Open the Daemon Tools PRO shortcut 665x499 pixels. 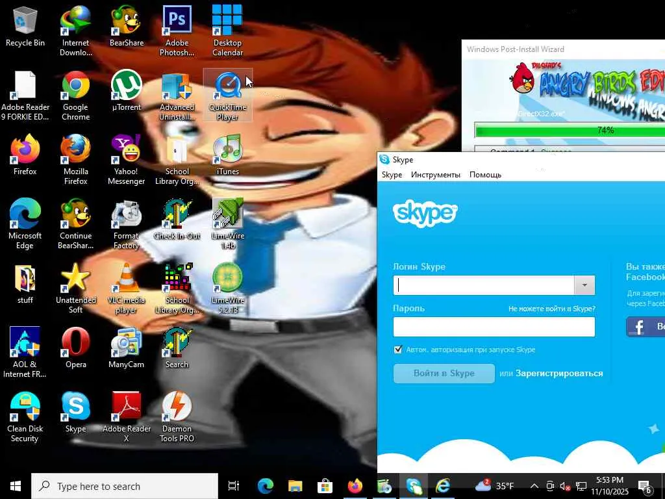pyautogui.click(x=177, y=416)
